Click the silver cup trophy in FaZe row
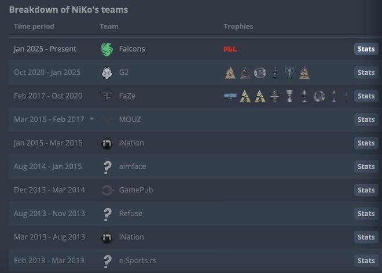Image resolution: width=382 pixels, height=273 pixels. tap(289, 96)
